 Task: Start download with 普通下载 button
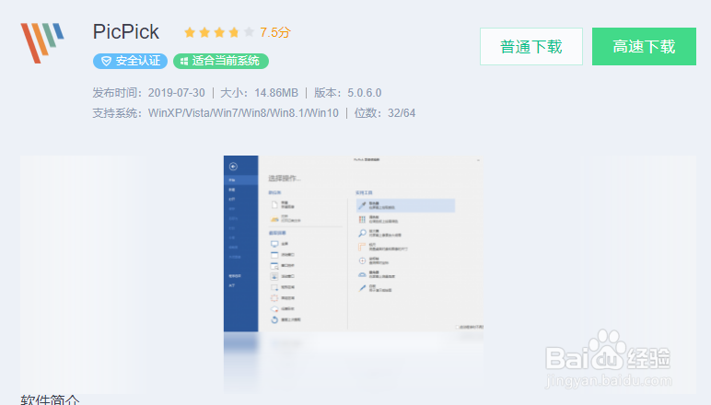[x=531, y=47]
